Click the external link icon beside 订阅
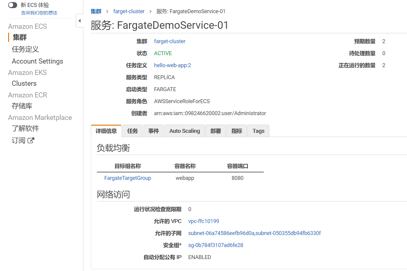Image resolution: width=407 pixels, height=271 pixels. pyautogui.click(x=31, y=140)
